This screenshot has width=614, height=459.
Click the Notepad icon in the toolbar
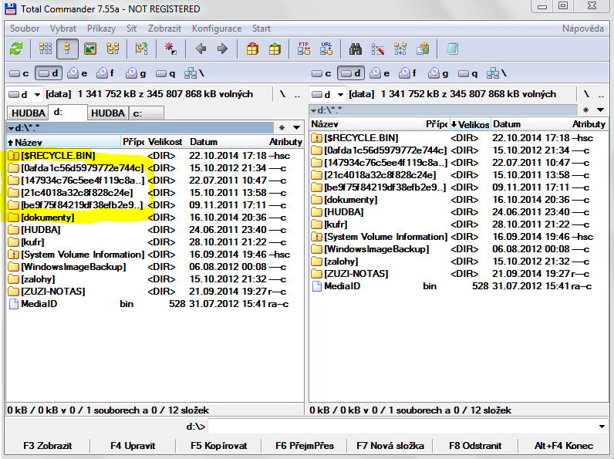(452, 49)
